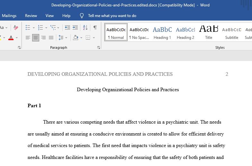Click the red font color bar
The height and width of the screenshot is (166, 252).
11,39
